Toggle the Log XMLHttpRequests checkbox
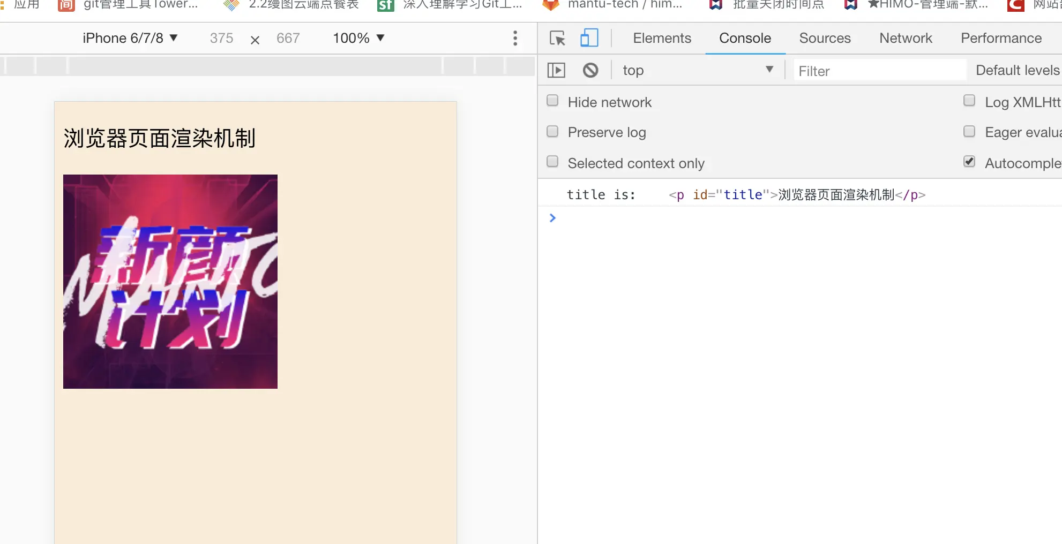This screenshot has width=1062, height=544. point(969,101)
